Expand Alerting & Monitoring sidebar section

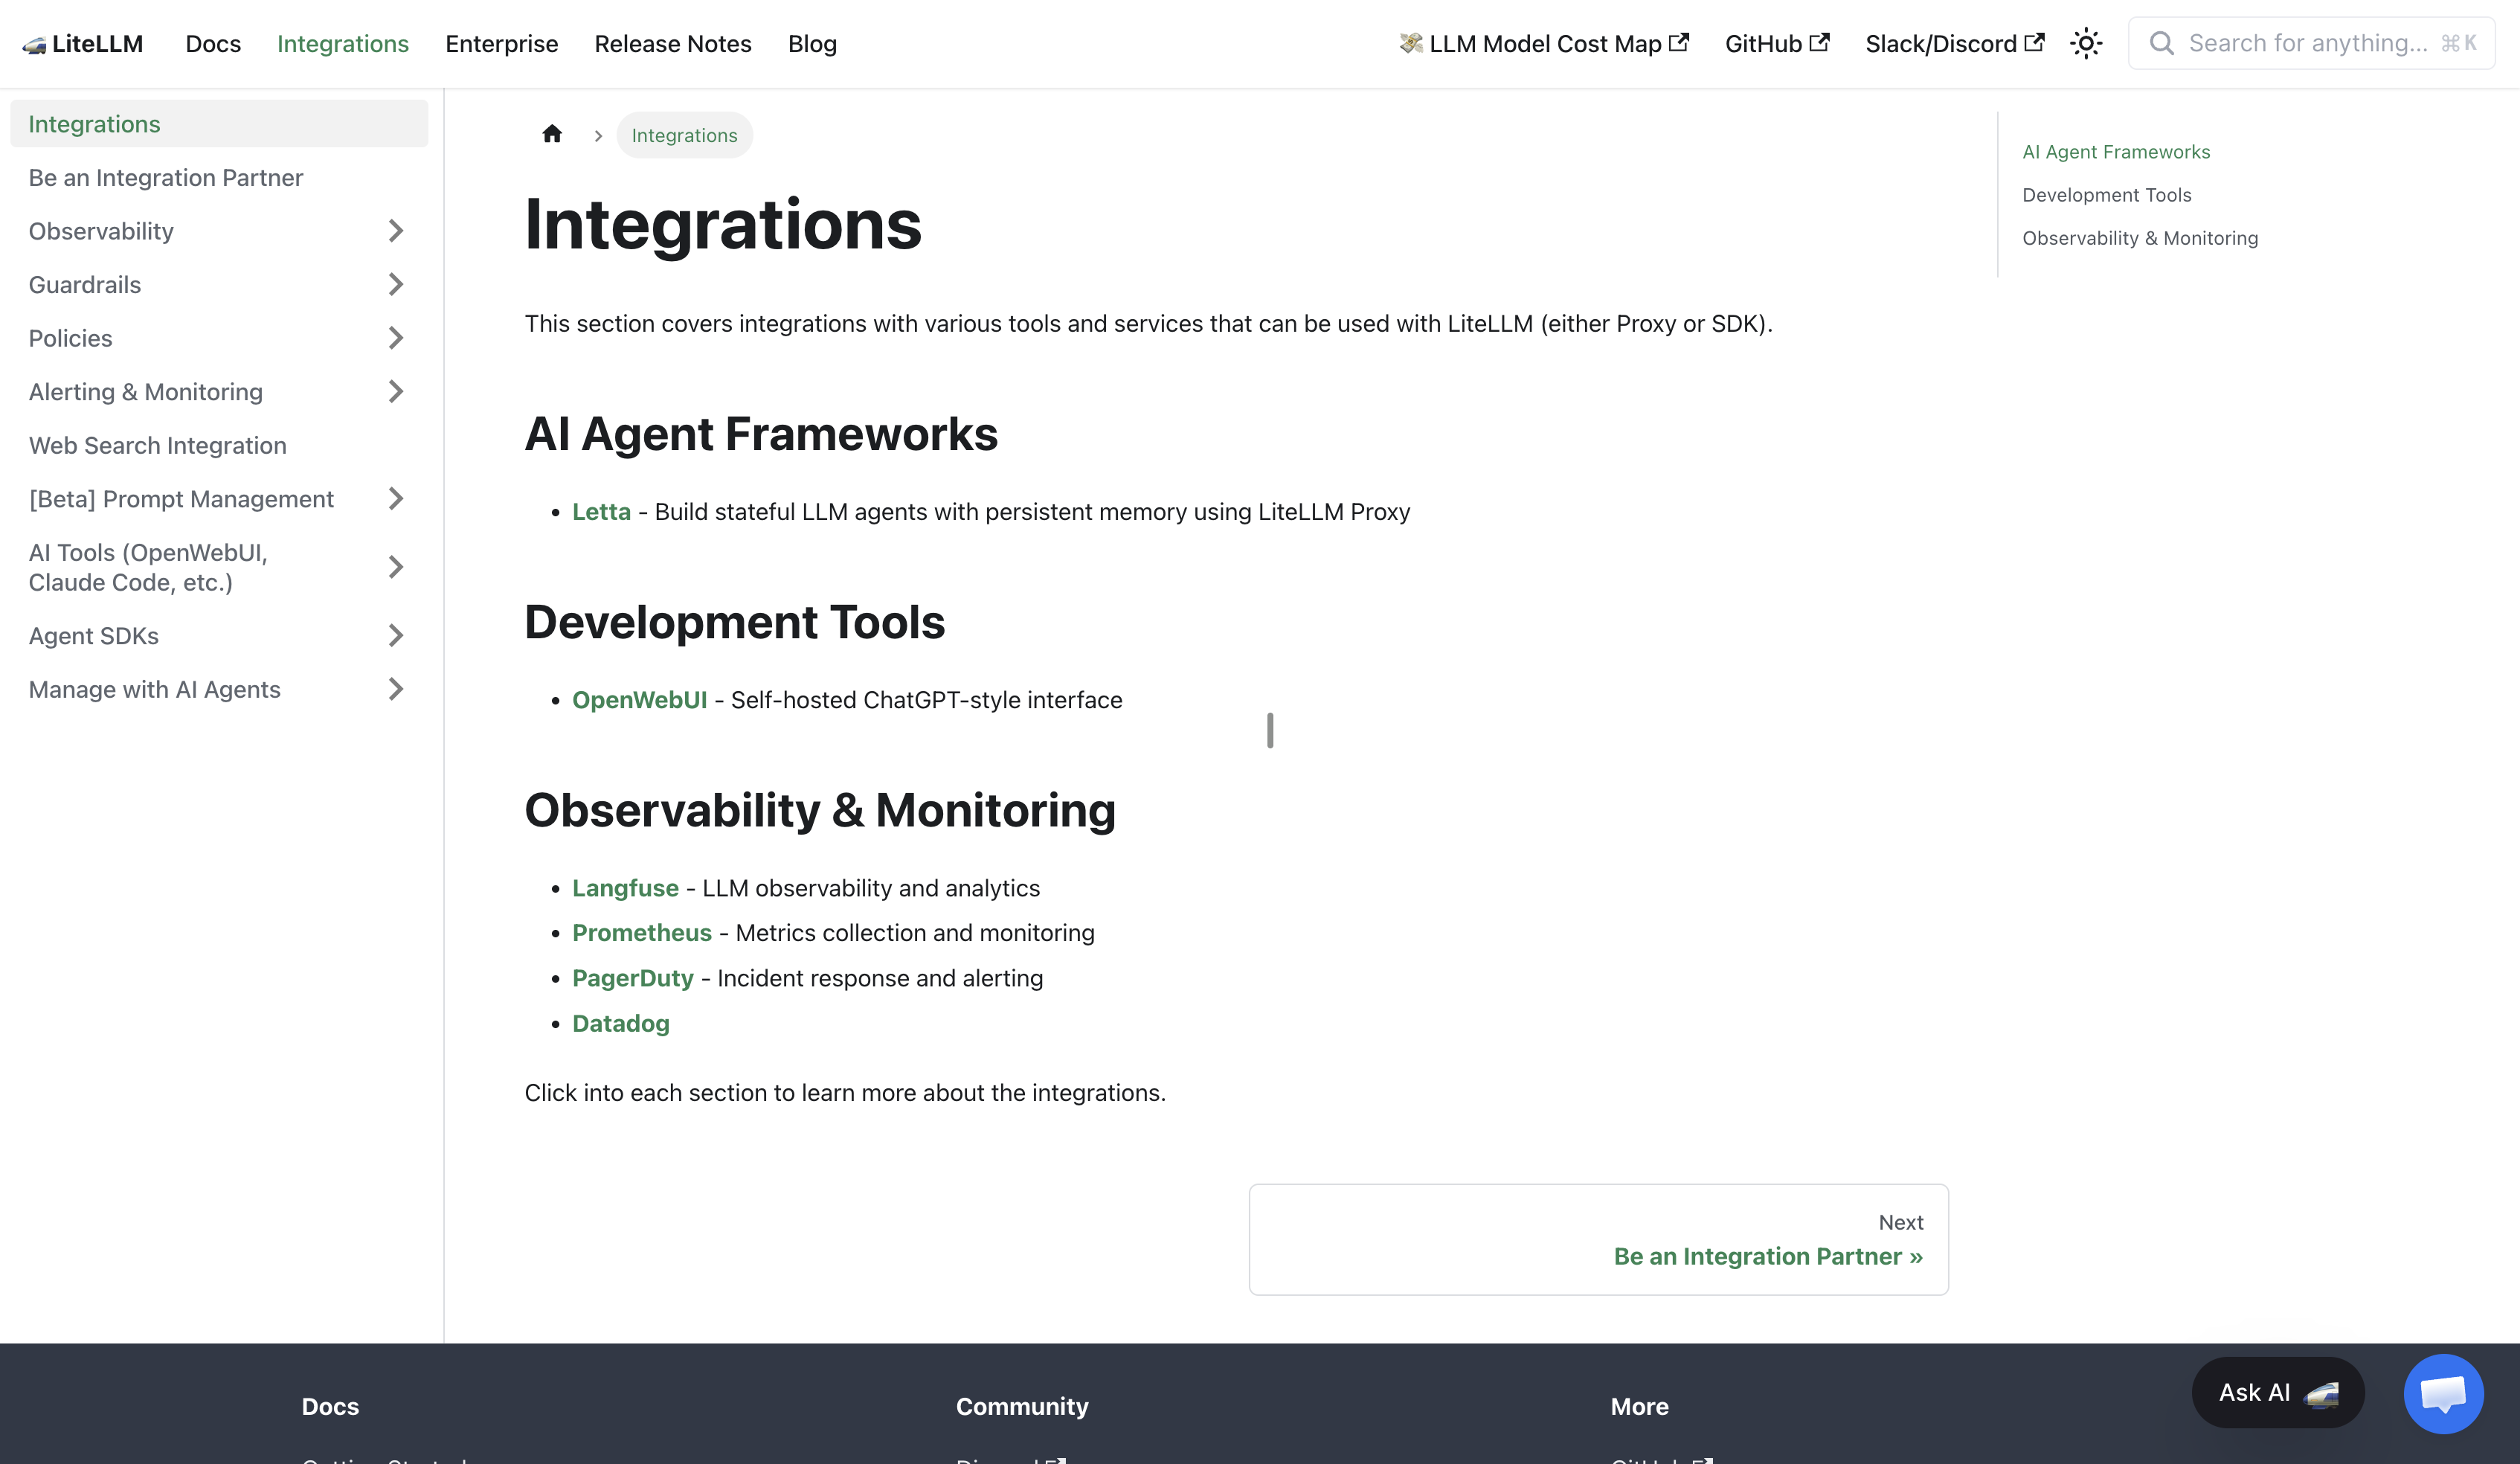[x=396, y=392]
